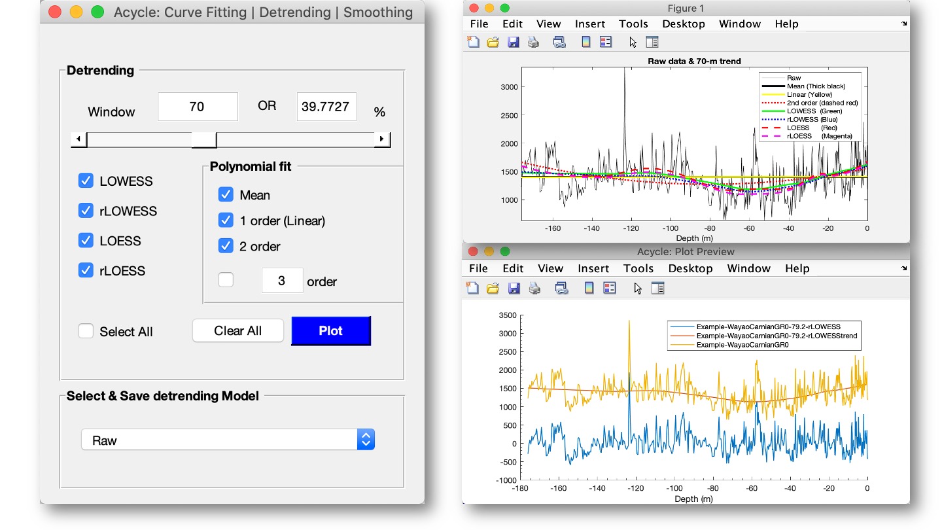Screen dimensions: 942x530
Task: Toggle the LOESS checkbox
Action: tap(86, 240)
